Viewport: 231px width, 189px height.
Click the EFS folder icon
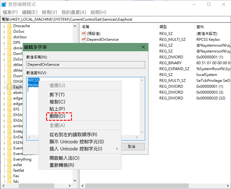pos(9,109)
